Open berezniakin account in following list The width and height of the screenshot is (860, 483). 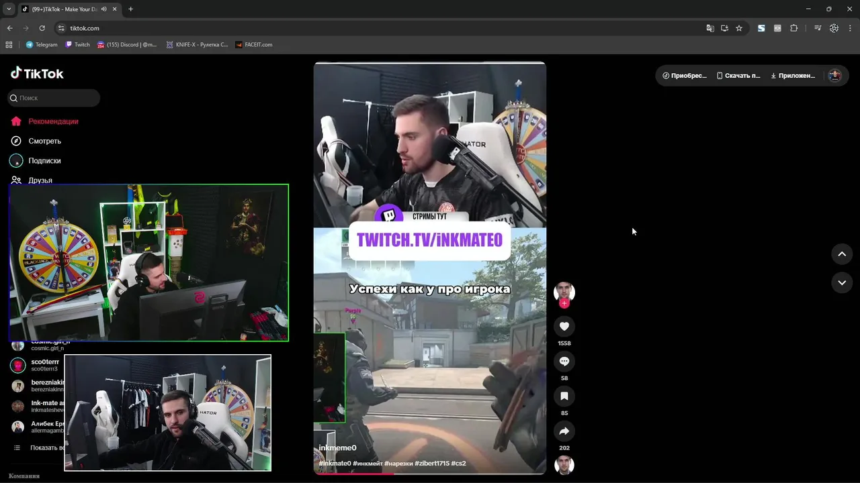(x=38, y=386)
